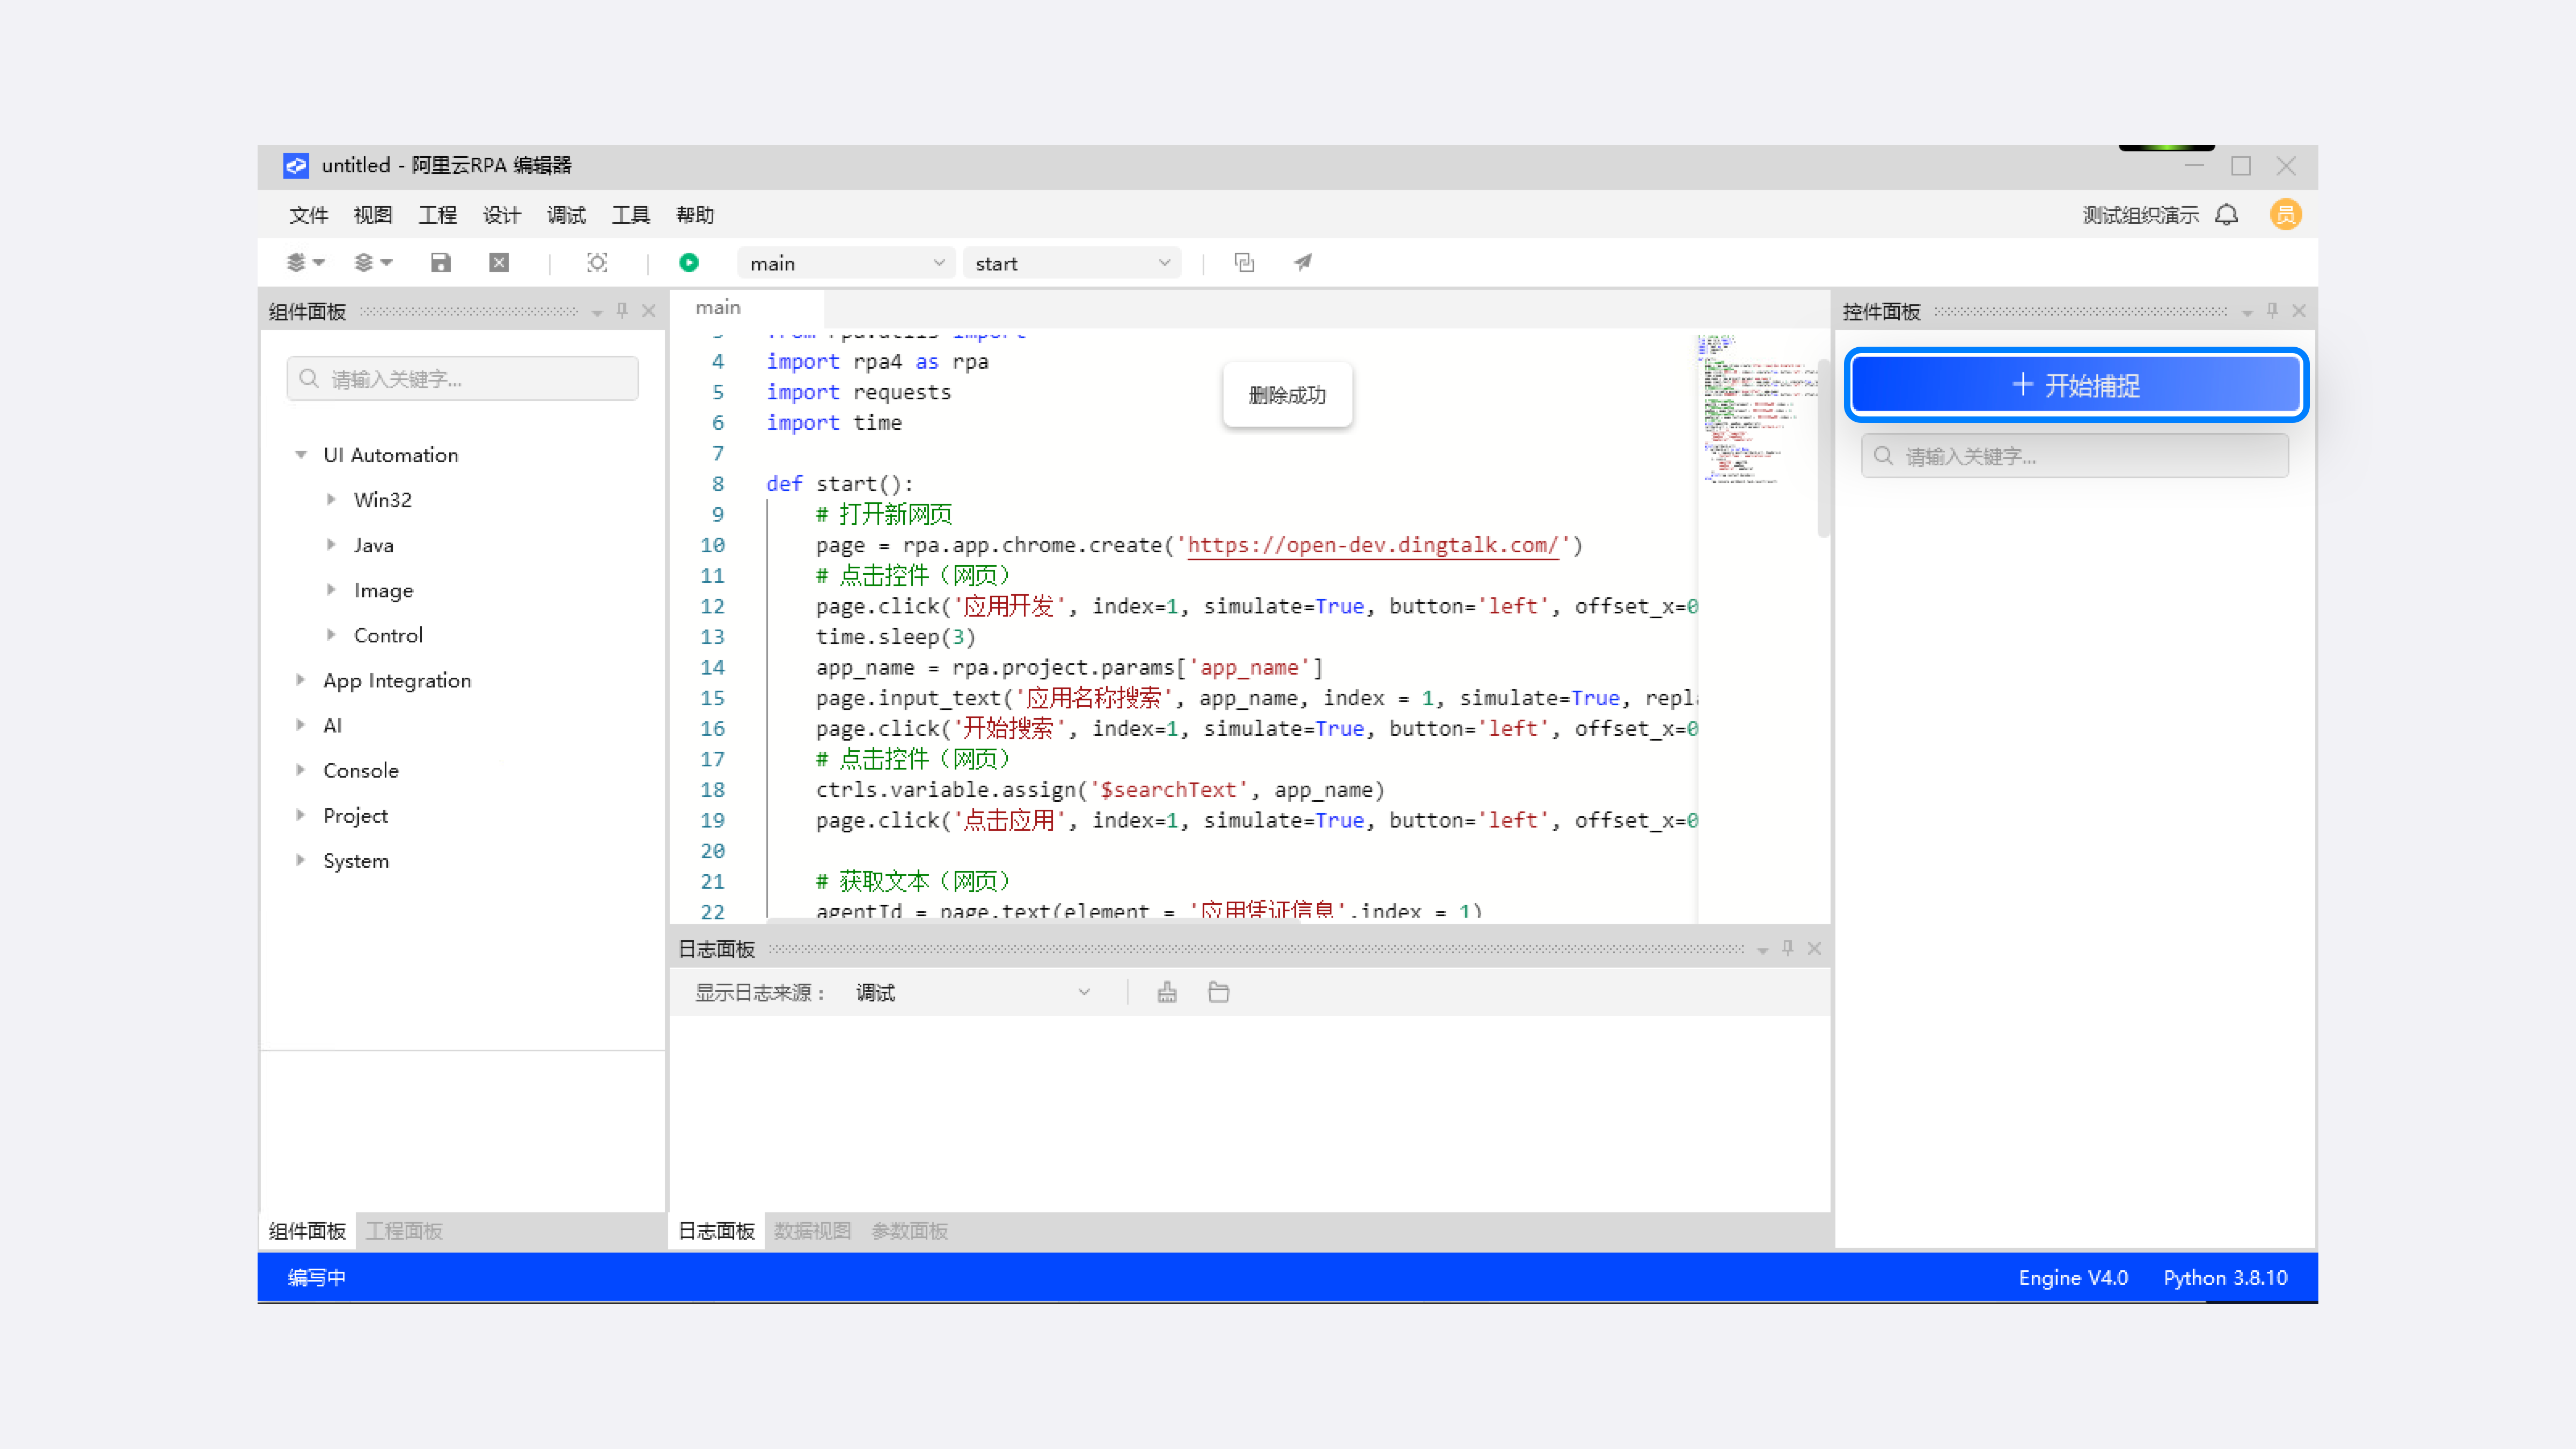Click the second stacked-layers toolbar icon
Image resolution: width=2576 pixels, height=1449 pixels.
(373, 263)
